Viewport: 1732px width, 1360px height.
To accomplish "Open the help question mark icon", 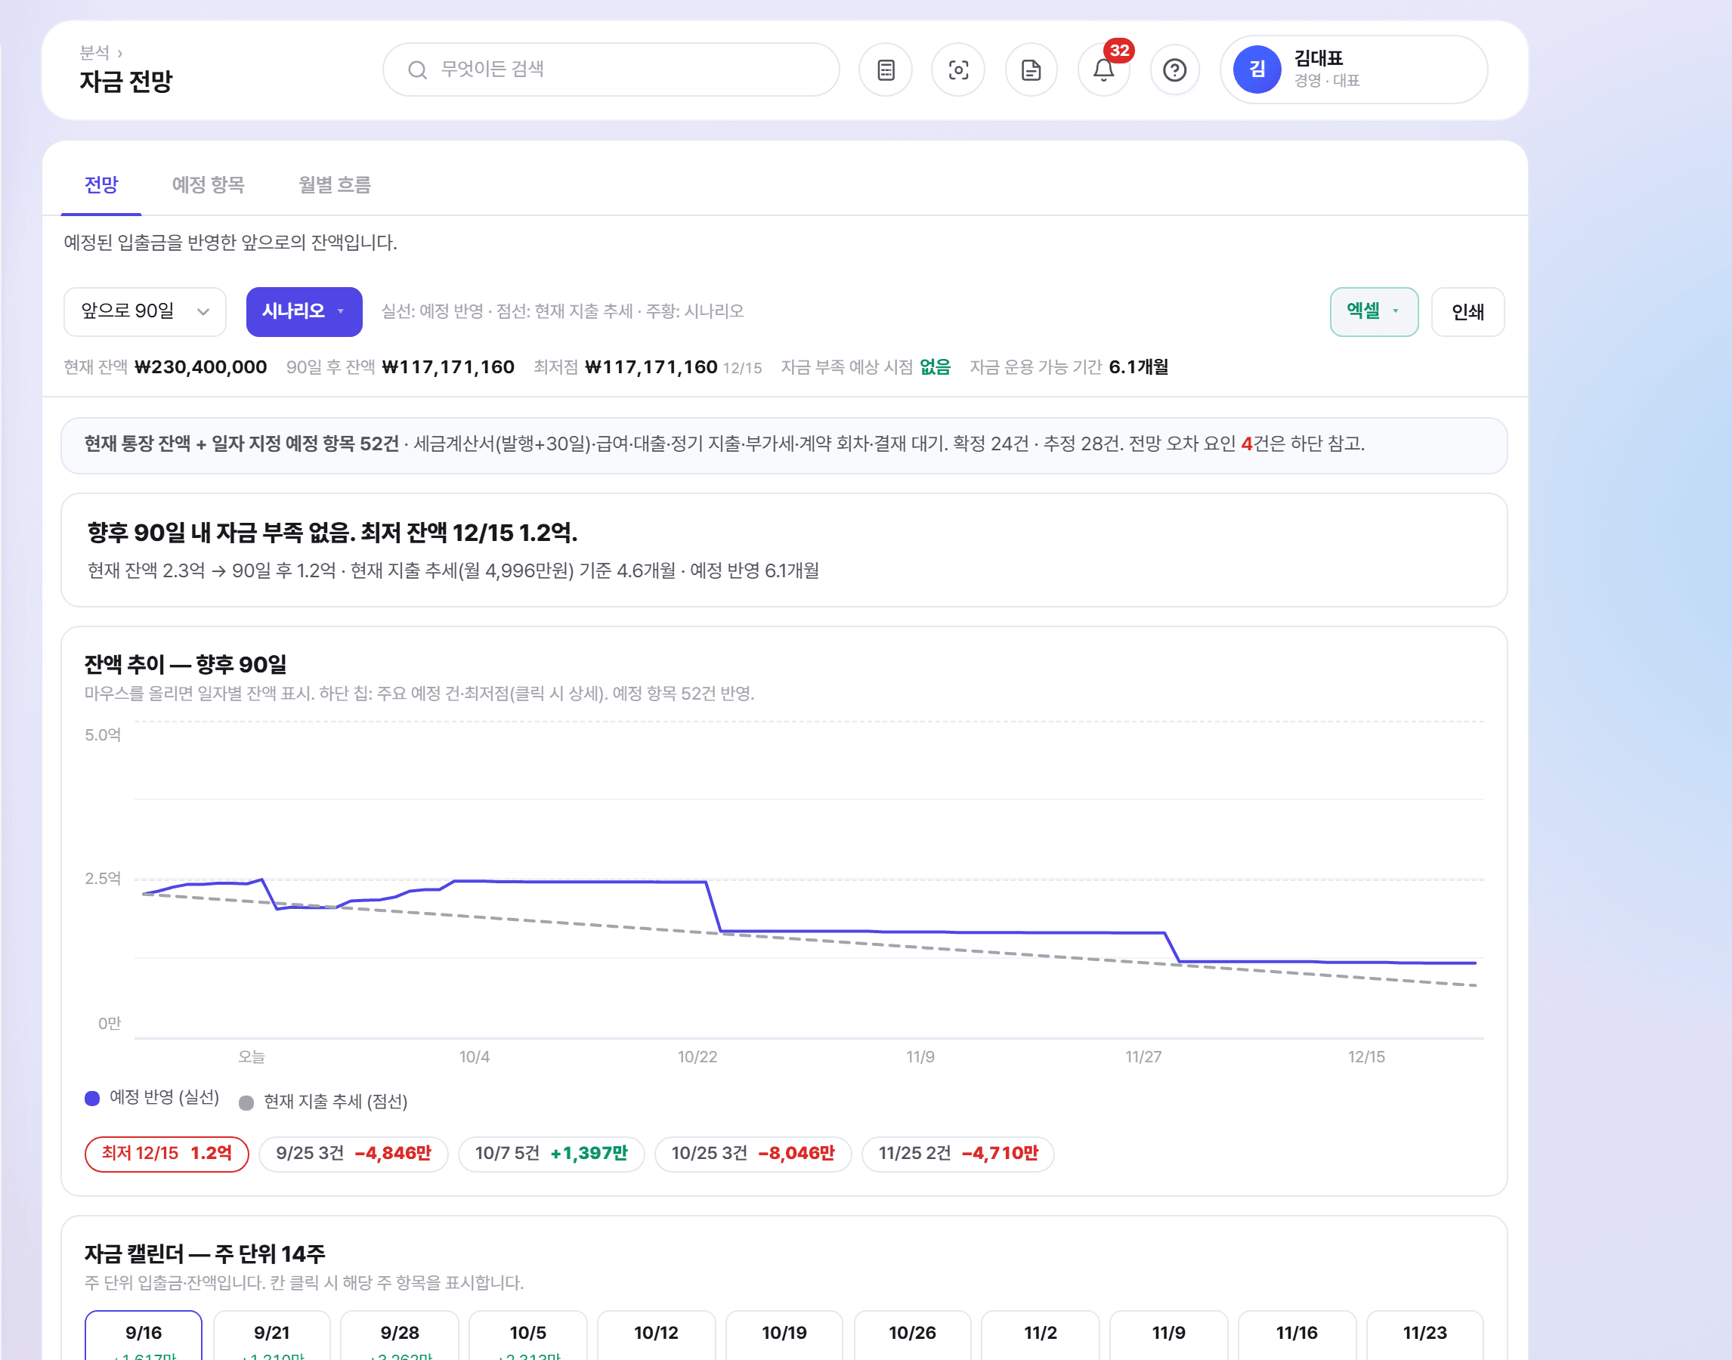I will coord(1174,70).
